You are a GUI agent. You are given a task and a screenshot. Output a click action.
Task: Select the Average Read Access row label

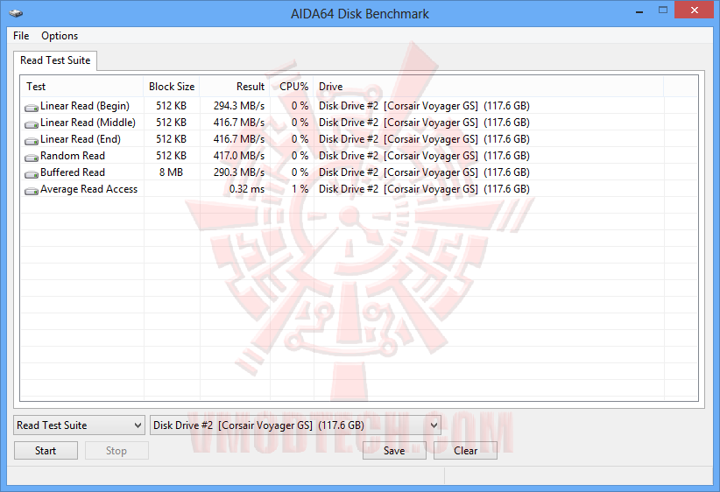[x=89, y=189]
